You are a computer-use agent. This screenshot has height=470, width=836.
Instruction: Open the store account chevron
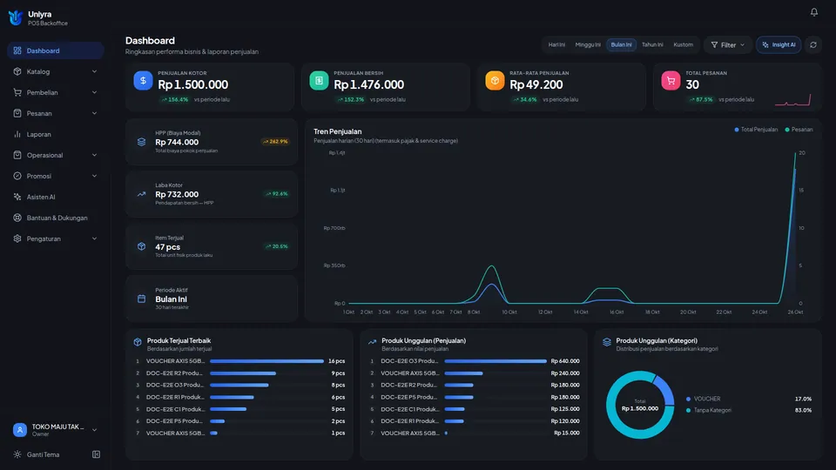(94, 429)
